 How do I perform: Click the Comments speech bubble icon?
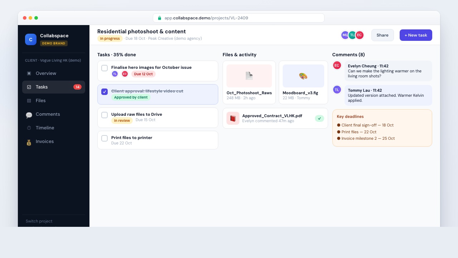29,115
